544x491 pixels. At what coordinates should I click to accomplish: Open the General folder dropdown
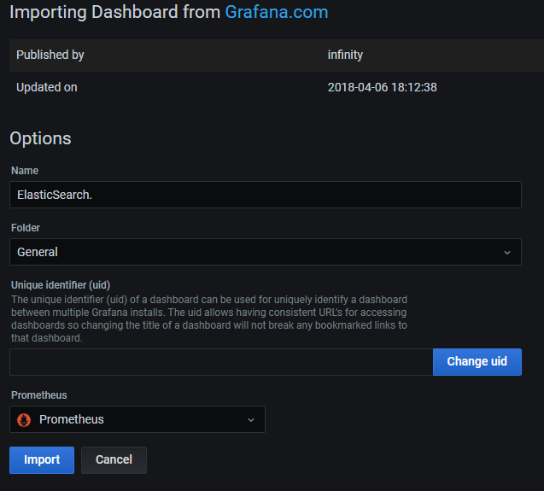point(266,252)
